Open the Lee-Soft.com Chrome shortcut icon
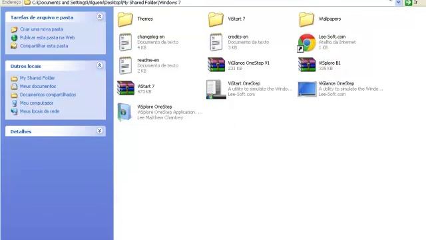This screenshot has width=426, height=240. (x=306, y=43)
